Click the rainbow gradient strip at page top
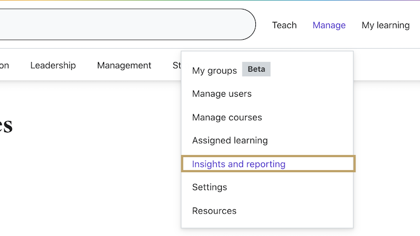Screen dimensions: 420x236 click(x=210, y=1)
